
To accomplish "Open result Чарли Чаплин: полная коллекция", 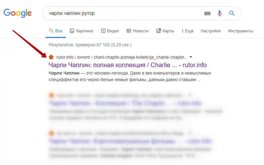I will (128, 65).
